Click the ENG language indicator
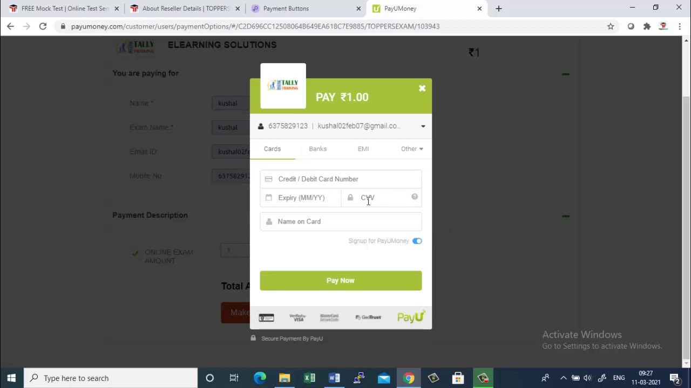The width and height of the screenshot is (691, 388). tap(619, 378)
